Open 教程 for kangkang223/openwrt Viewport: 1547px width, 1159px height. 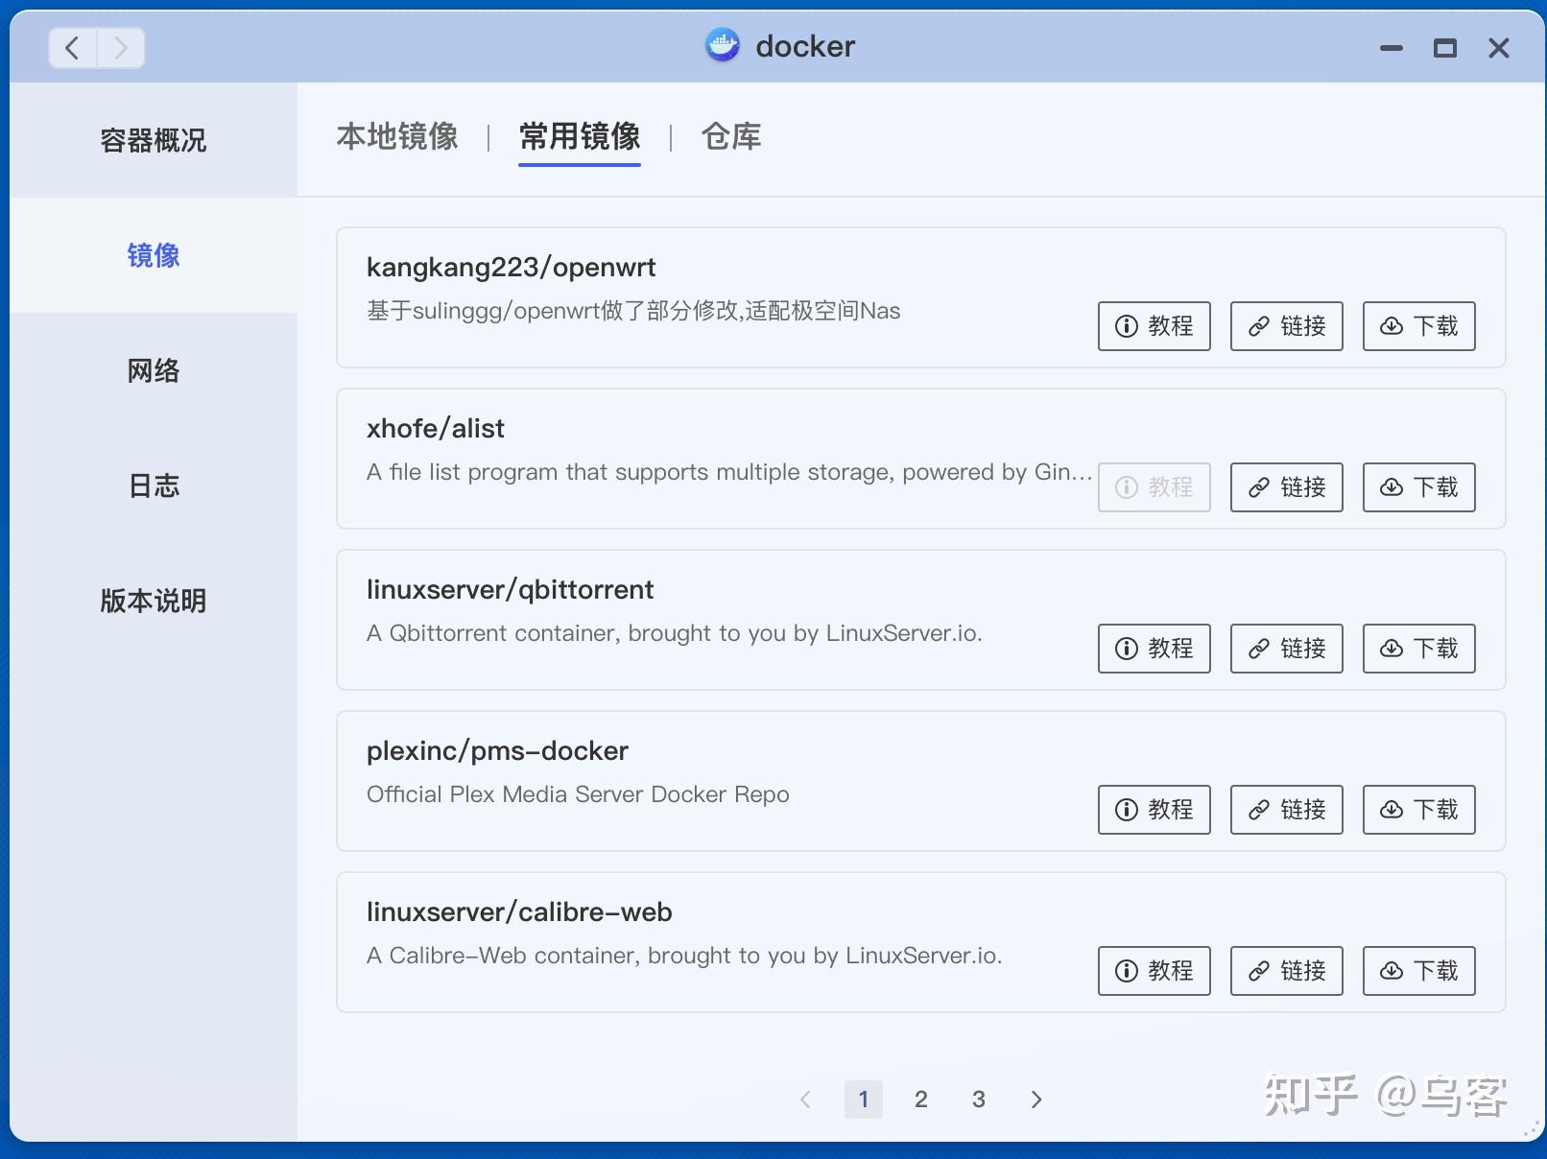1154,326
